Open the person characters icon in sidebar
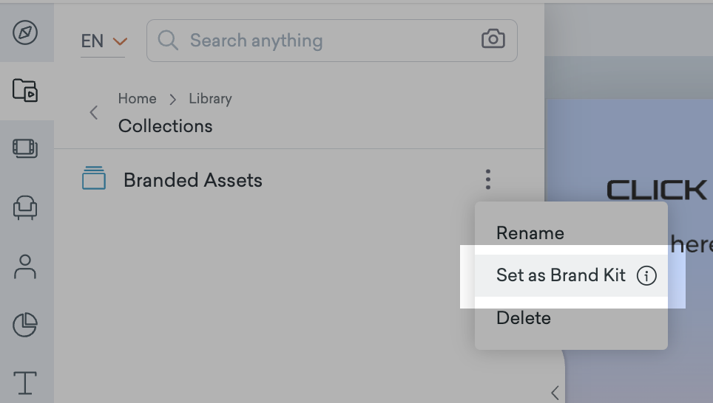 click(25, 266)
